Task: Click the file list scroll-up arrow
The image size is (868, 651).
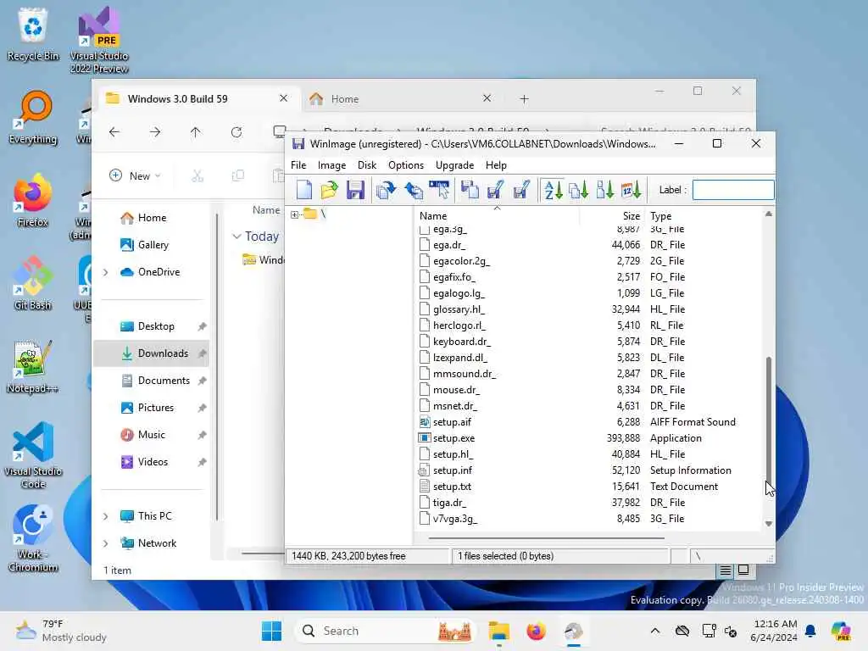Action: click(x=768, y=214)
